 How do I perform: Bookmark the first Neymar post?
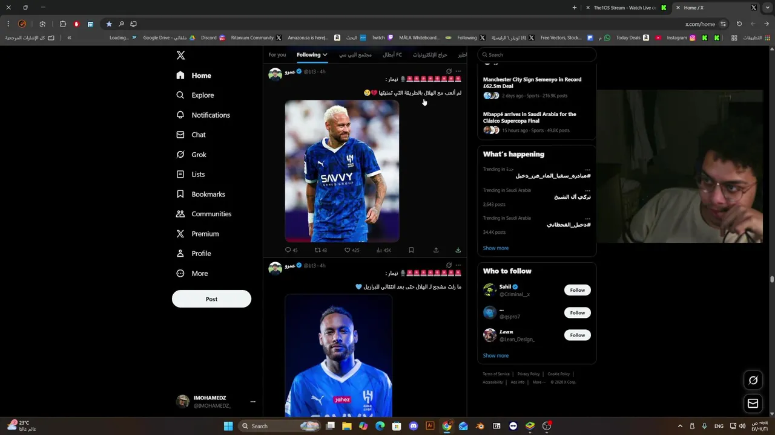[x=411, y=250]
